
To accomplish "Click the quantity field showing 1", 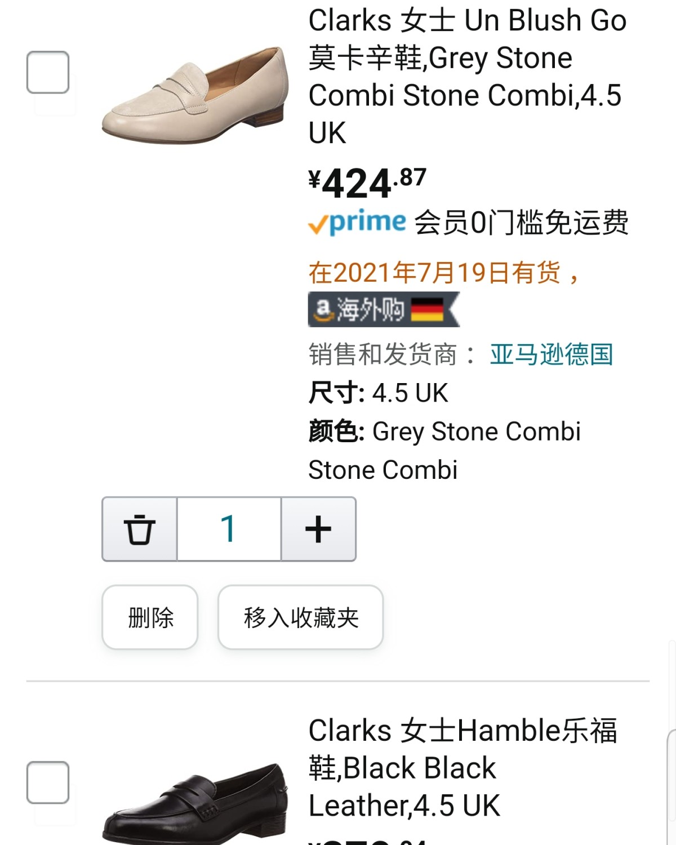I will click(x=229, y=529).
